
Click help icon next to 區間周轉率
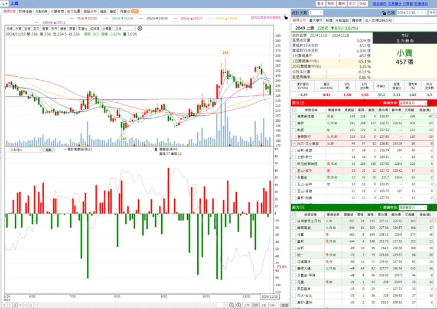click(327, 77)
